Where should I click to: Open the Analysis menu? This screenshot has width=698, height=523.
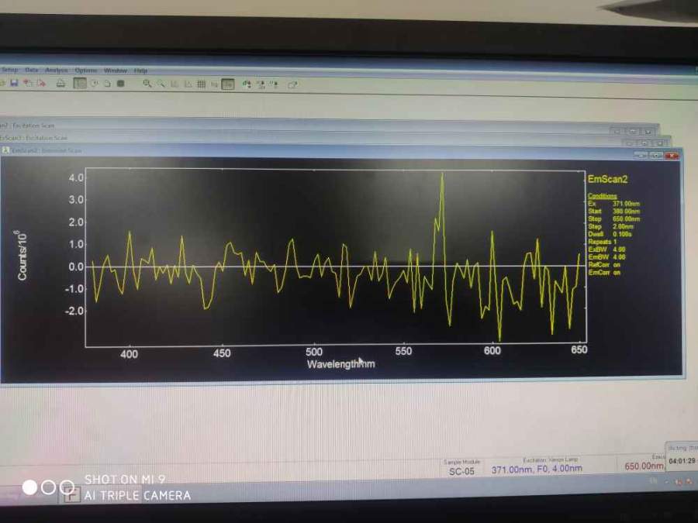(56, 71)
